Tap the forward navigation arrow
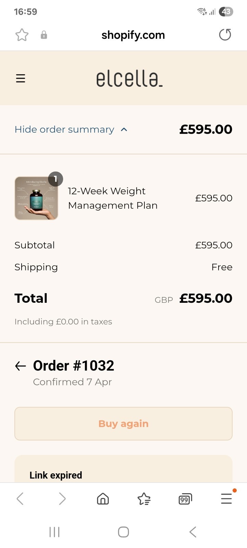Screen dimensions: 247x548 tap(62, 499)
